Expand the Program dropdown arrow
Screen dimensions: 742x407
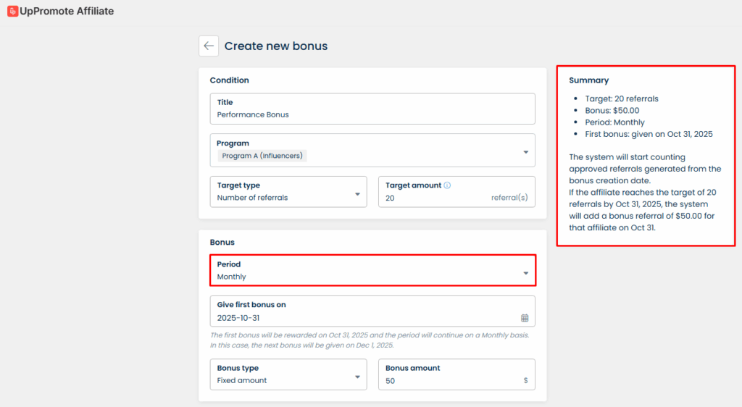525,152
